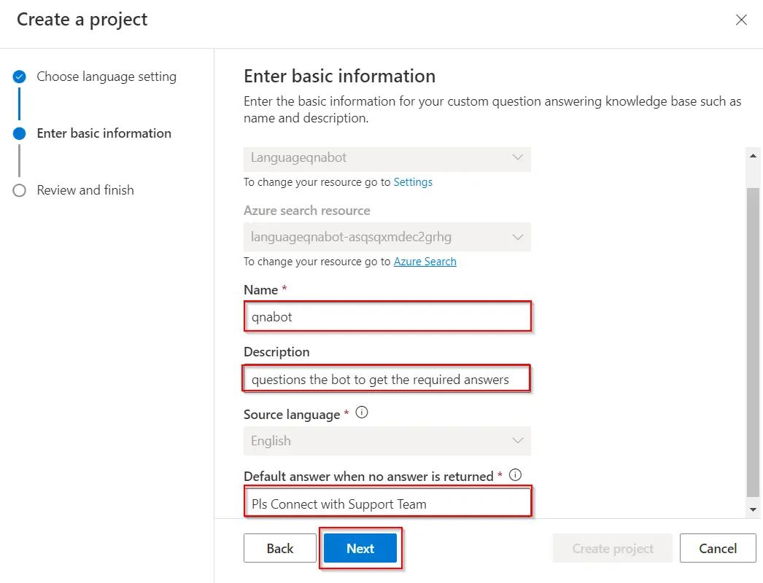Go Back to the previous step
Viewport: 763px width, 583px height.
click(279, 549)
